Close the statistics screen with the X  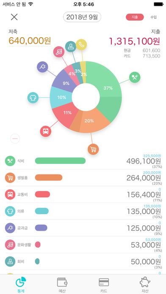[14, 17]
